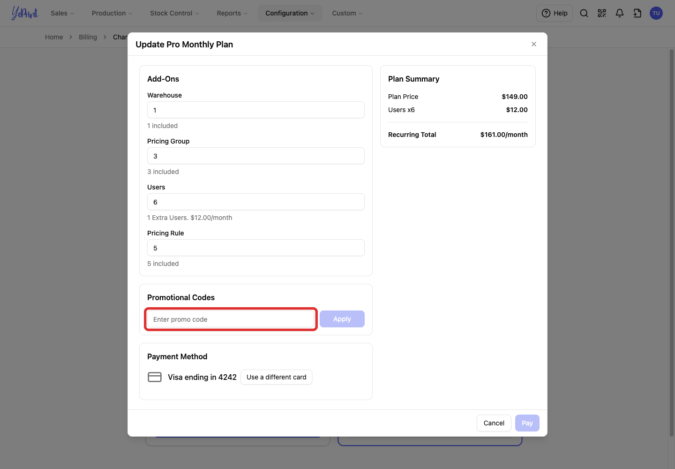Open the TU user avatar menu
Image resolution: width=675 pixels, height=469 pixels.
(x=656, y=13)
